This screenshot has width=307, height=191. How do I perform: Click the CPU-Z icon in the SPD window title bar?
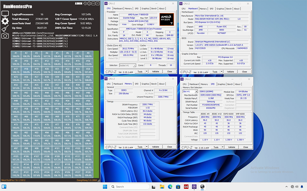point(183,79)
